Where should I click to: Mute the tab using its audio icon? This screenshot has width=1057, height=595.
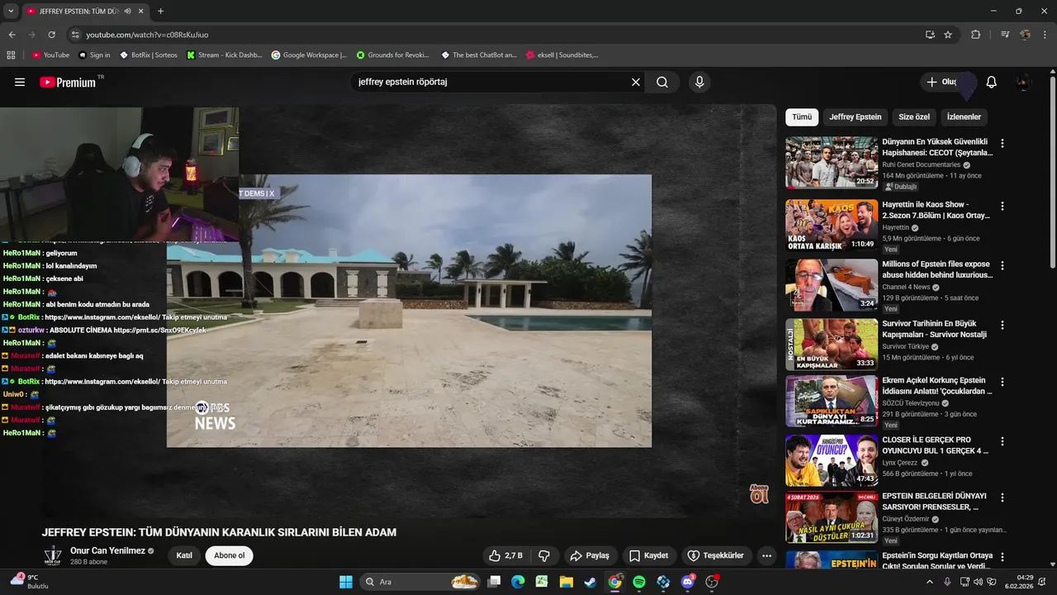(127, 11)
